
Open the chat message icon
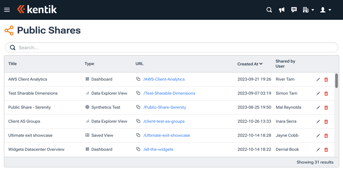[x=294, y=10]
